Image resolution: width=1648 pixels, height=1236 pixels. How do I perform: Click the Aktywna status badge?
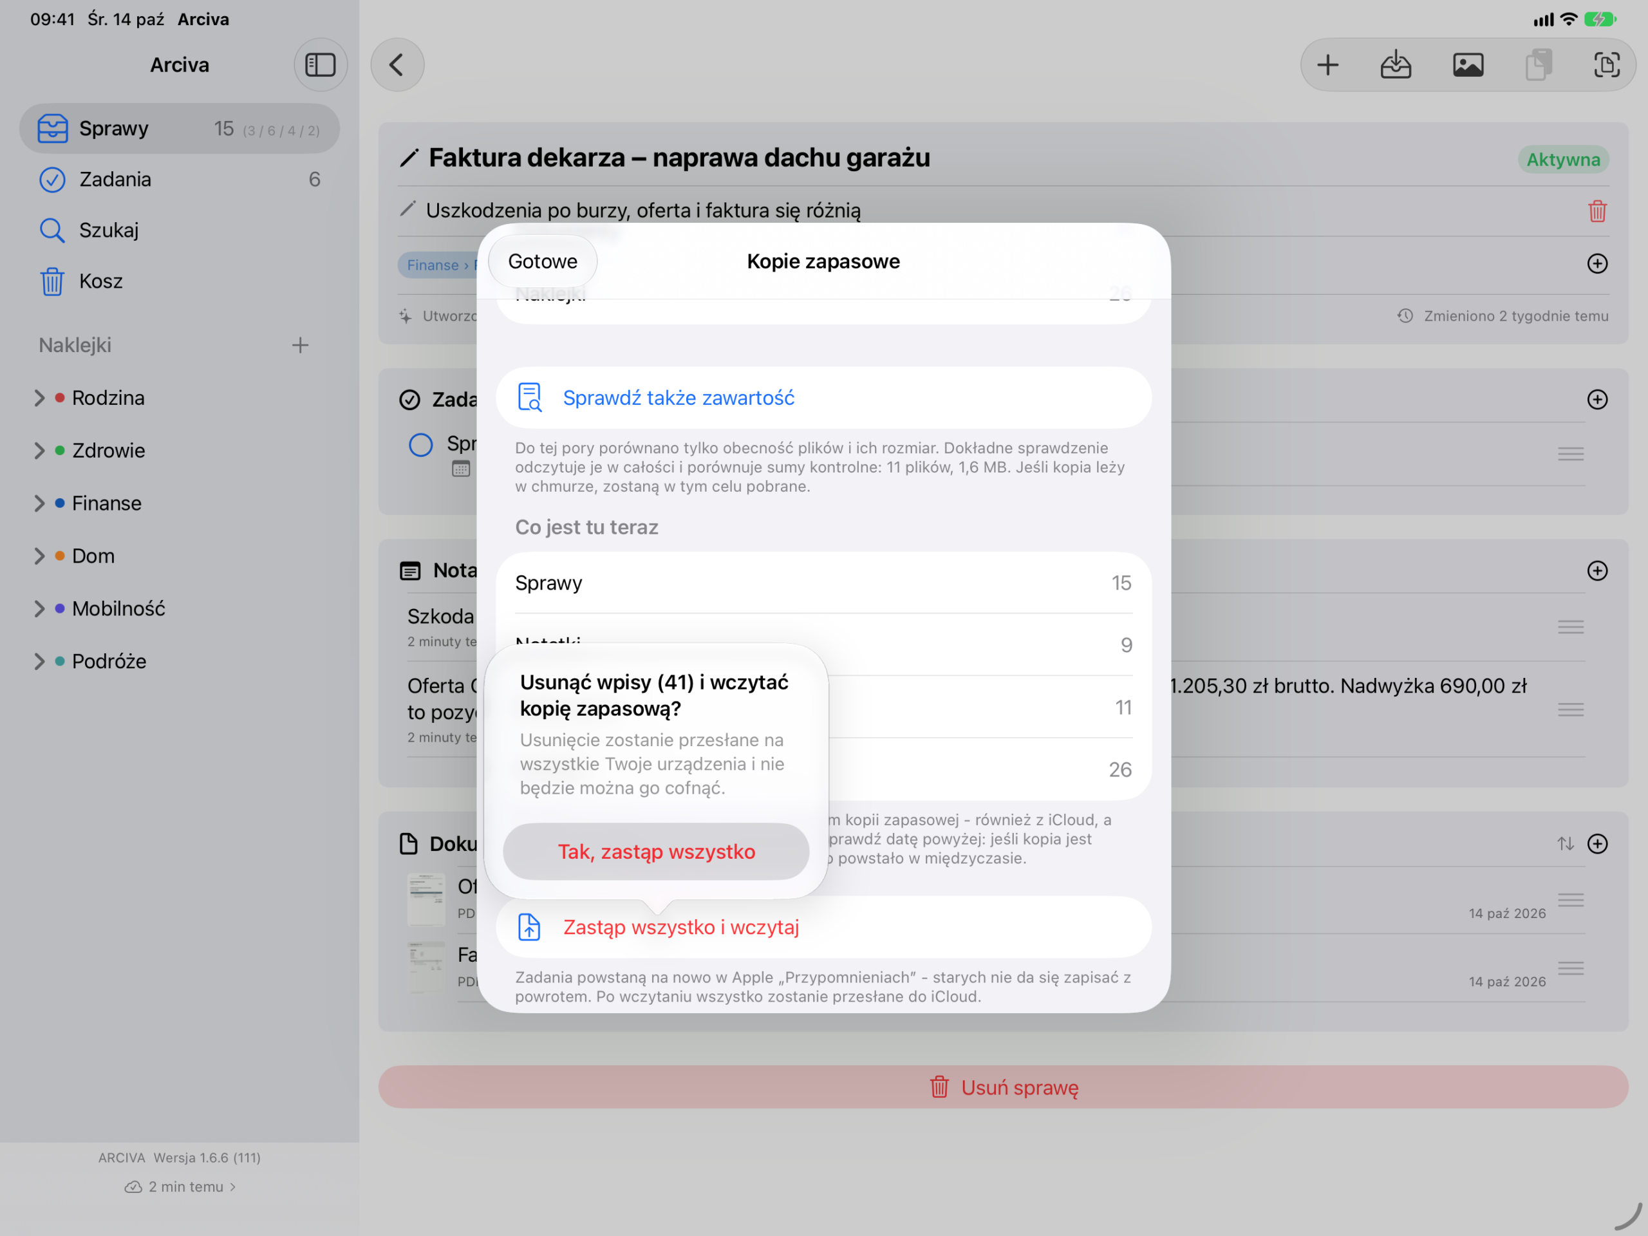pyautogui.click(x=1563, y=160)
